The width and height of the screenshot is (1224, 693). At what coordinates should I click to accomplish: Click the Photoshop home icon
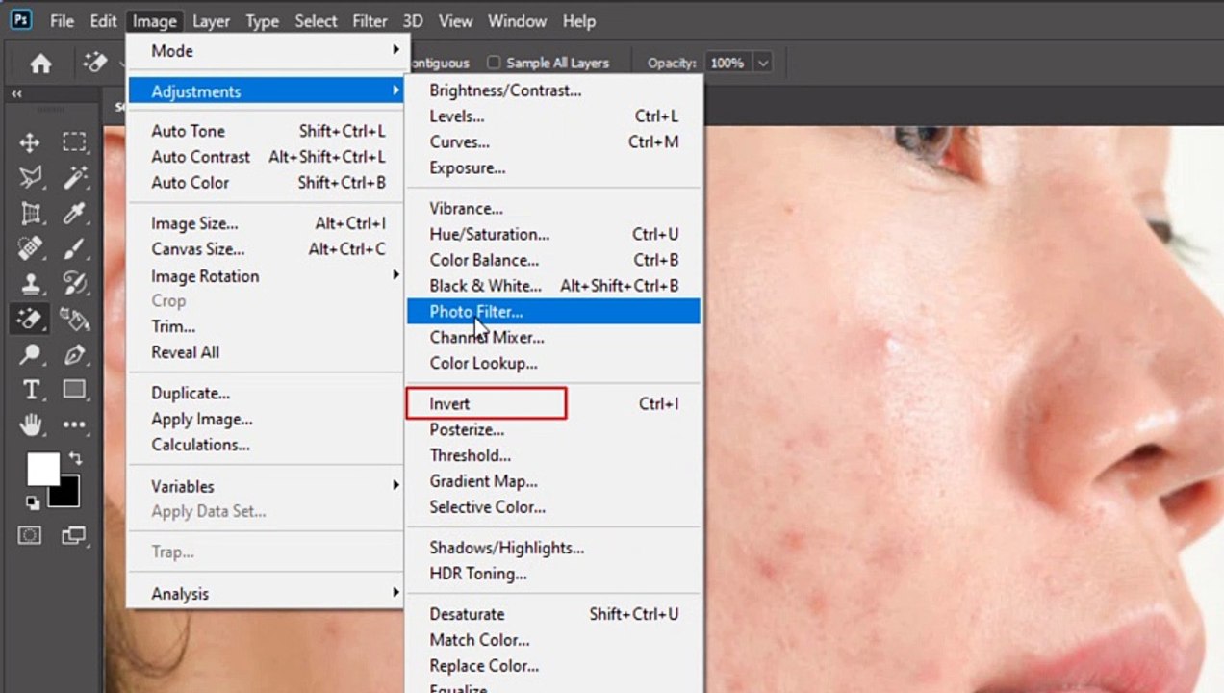[x=40, y=64]
